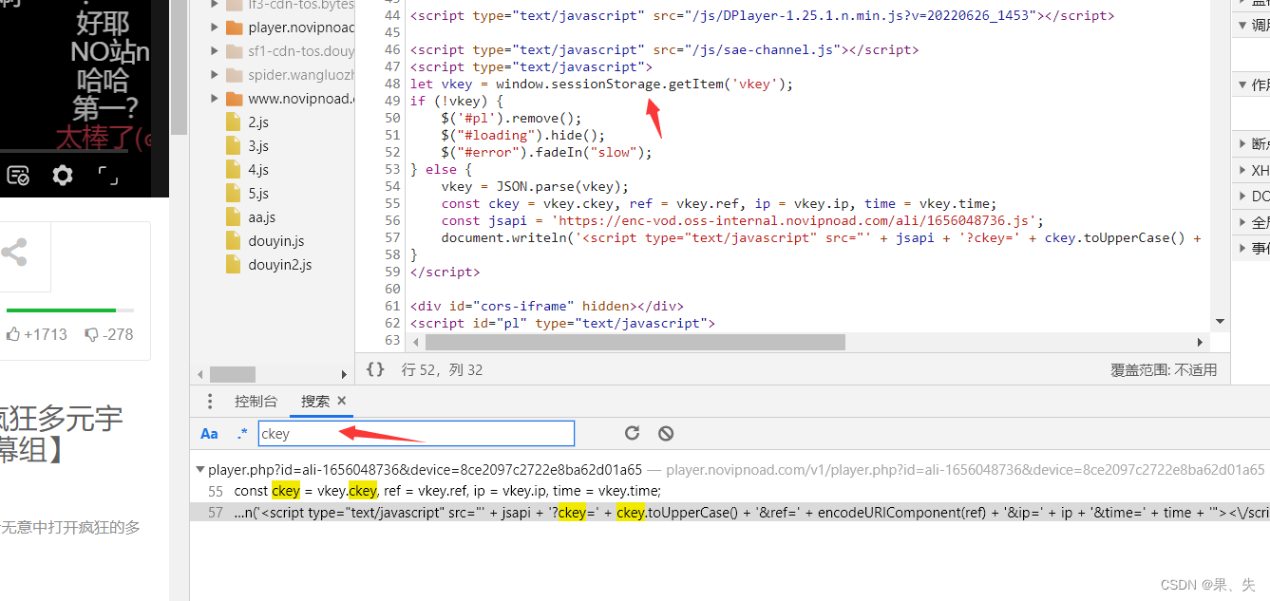Image resolution: width=1270 pixels, height=601 pixels.
Task: Click code line 48 with sessionStorage.getItem
Action: [x=601, y=84]
